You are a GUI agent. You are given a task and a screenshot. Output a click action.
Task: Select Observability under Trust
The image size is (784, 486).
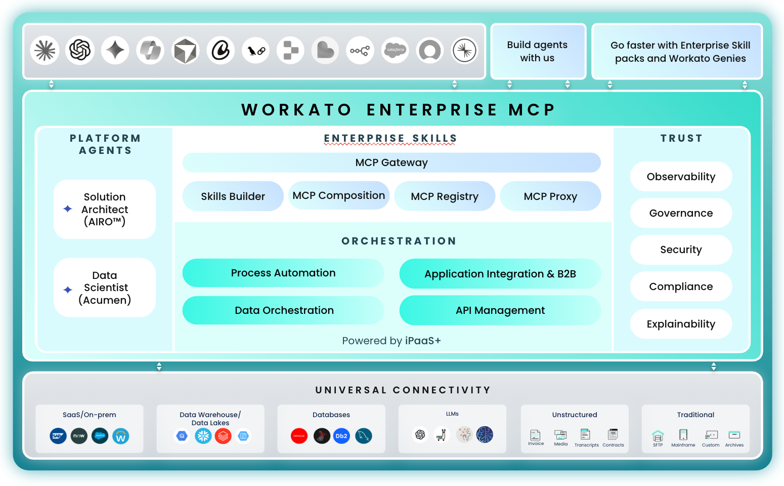pyautogui.click(x=681, y=177)
